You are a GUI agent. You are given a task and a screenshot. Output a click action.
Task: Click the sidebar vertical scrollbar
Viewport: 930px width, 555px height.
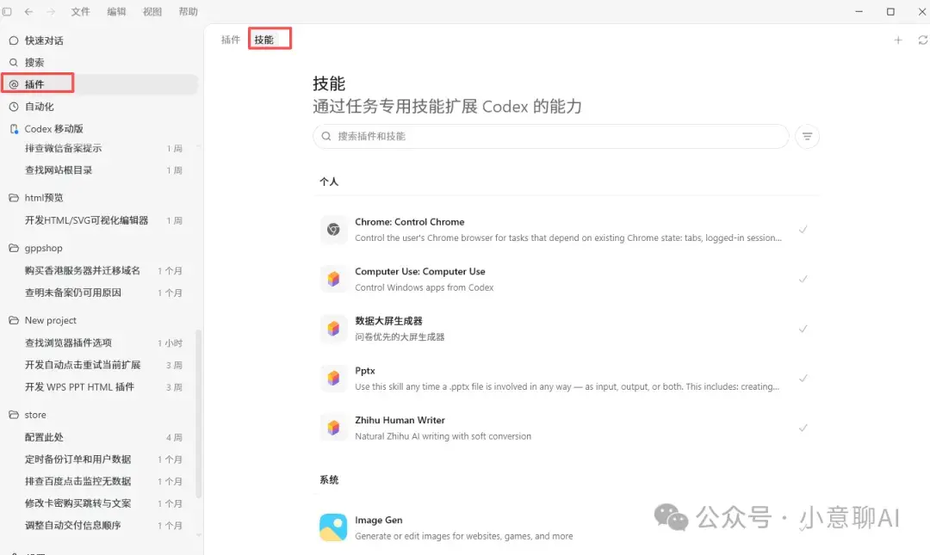(x=199, y=414)
